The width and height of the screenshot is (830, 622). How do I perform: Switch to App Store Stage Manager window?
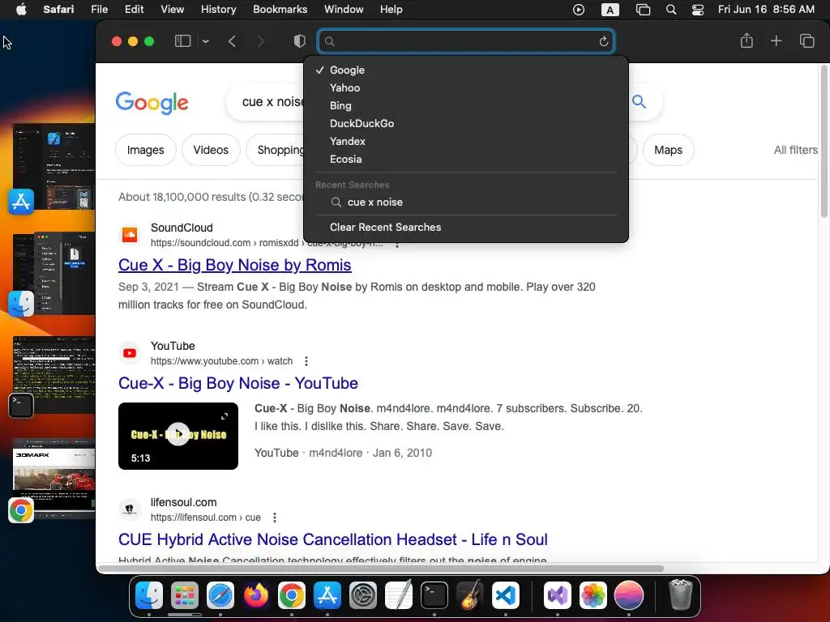pyautogui.click(x=53, y=167)
